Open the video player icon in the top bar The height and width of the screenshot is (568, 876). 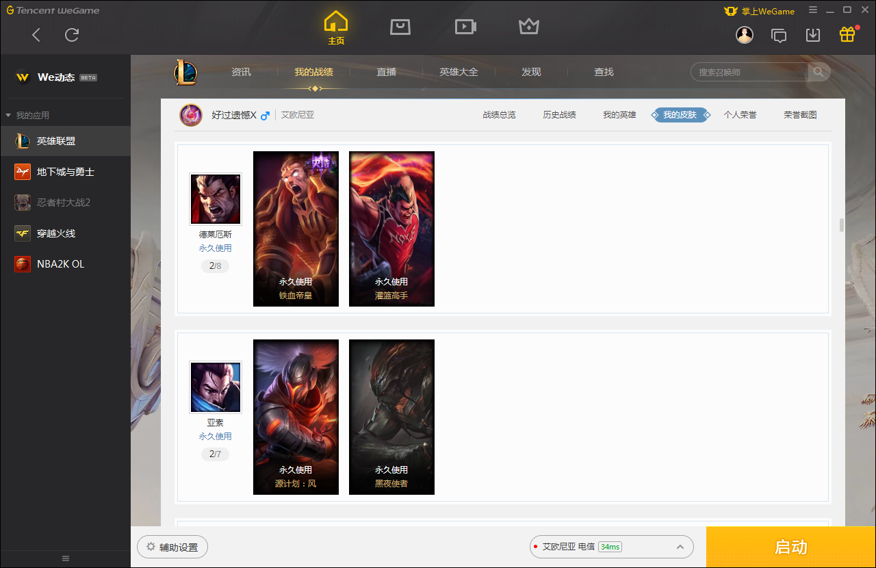[x=465, y=27]
